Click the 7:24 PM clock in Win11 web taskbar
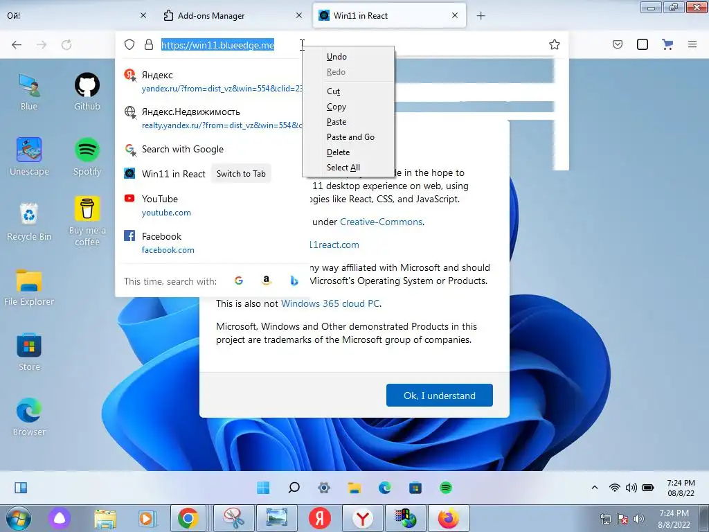The width and height of the screenshot is (709, 532). [x=681, y=488]
